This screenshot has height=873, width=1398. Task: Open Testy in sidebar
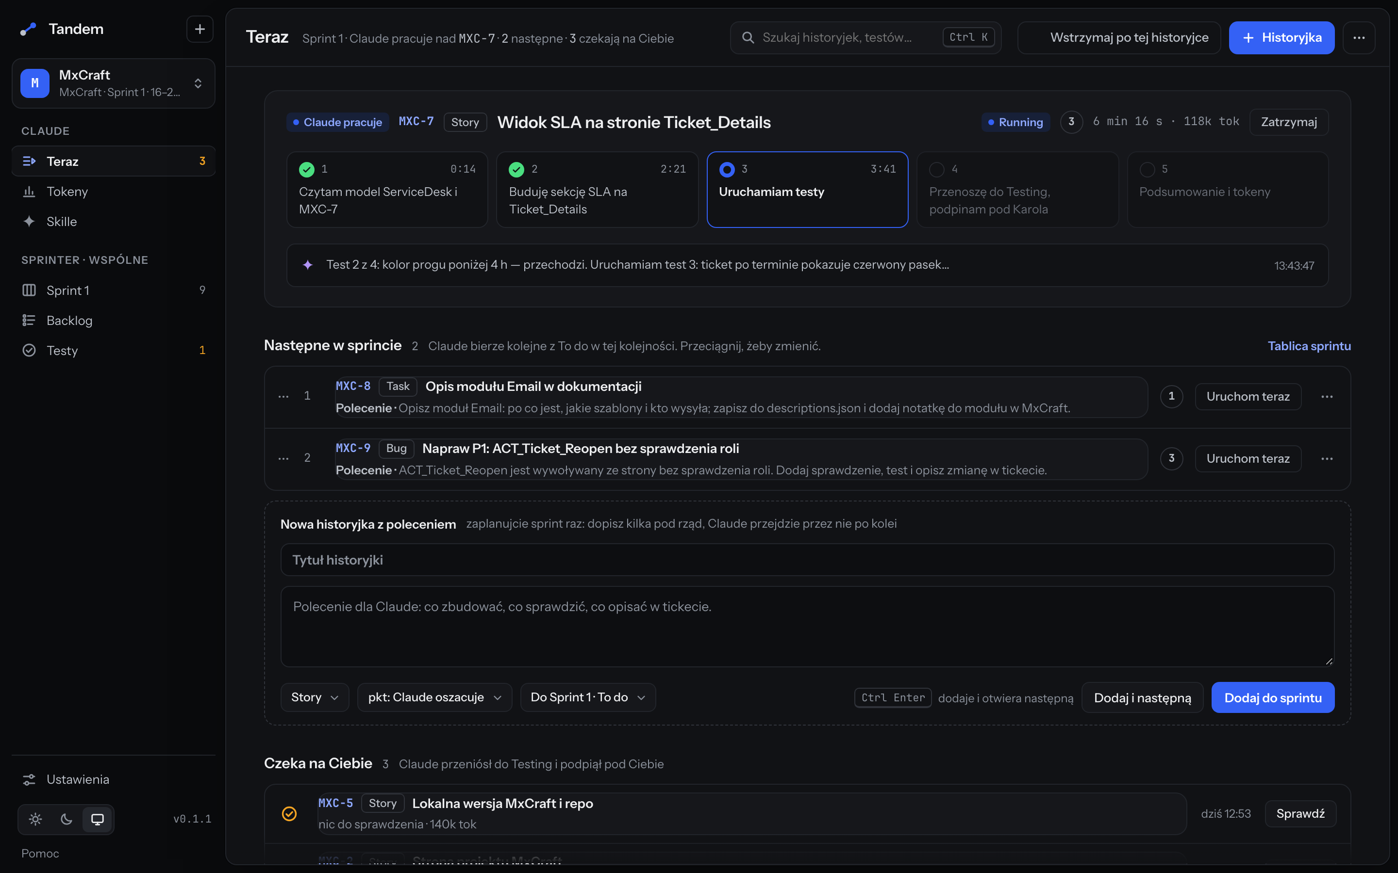[x=113, y=350]
